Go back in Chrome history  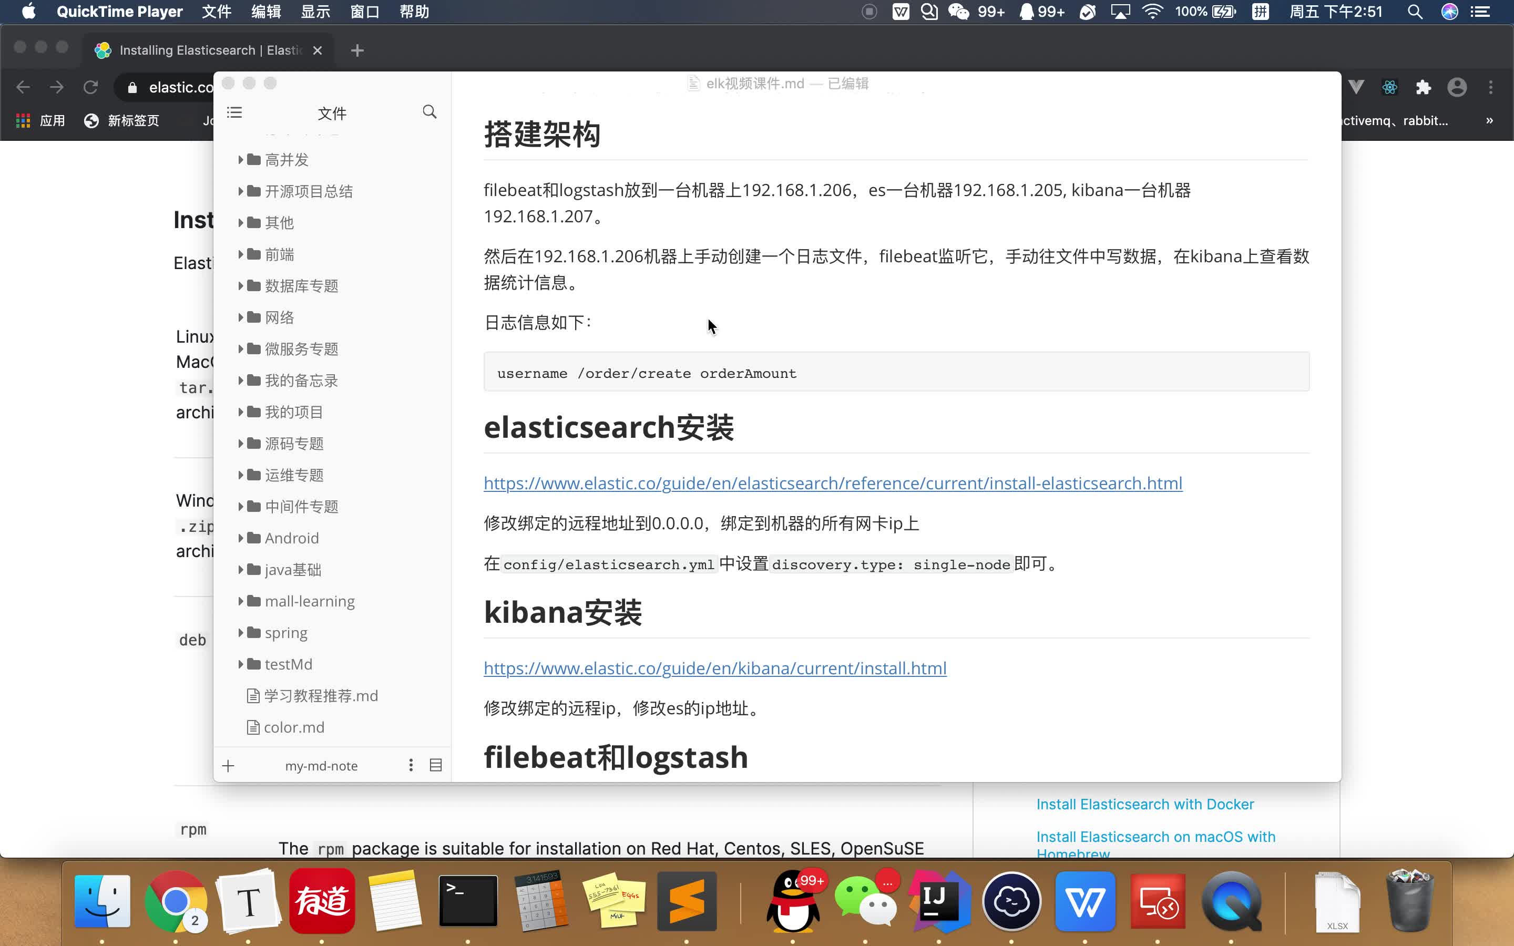tap(23, 87)
